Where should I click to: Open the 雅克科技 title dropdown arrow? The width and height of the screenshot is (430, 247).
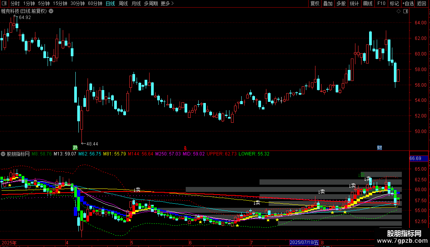pyautogui.click(x=51, y=11)
